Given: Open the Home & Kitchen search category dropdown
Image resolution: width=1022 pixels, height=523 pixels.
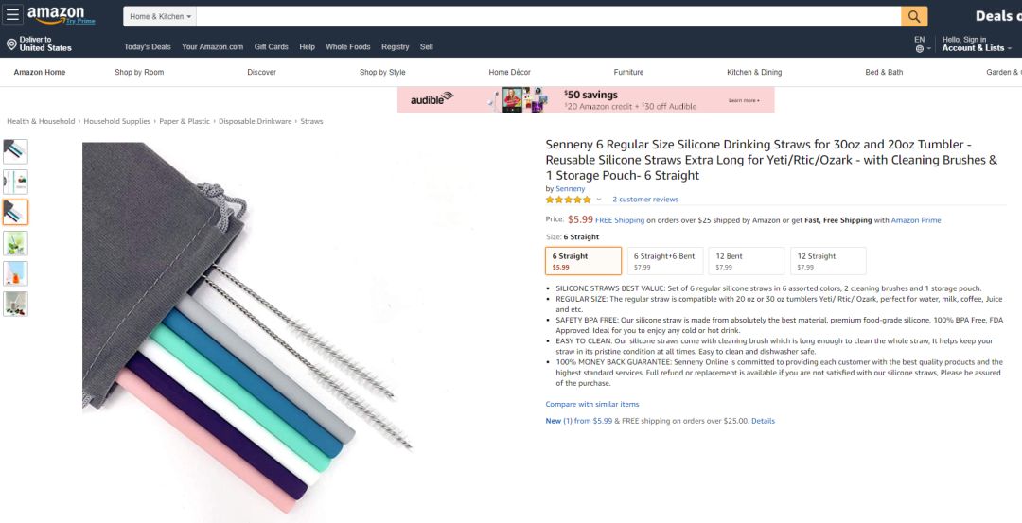Looking at the screenshot, I should coord(161,17).
